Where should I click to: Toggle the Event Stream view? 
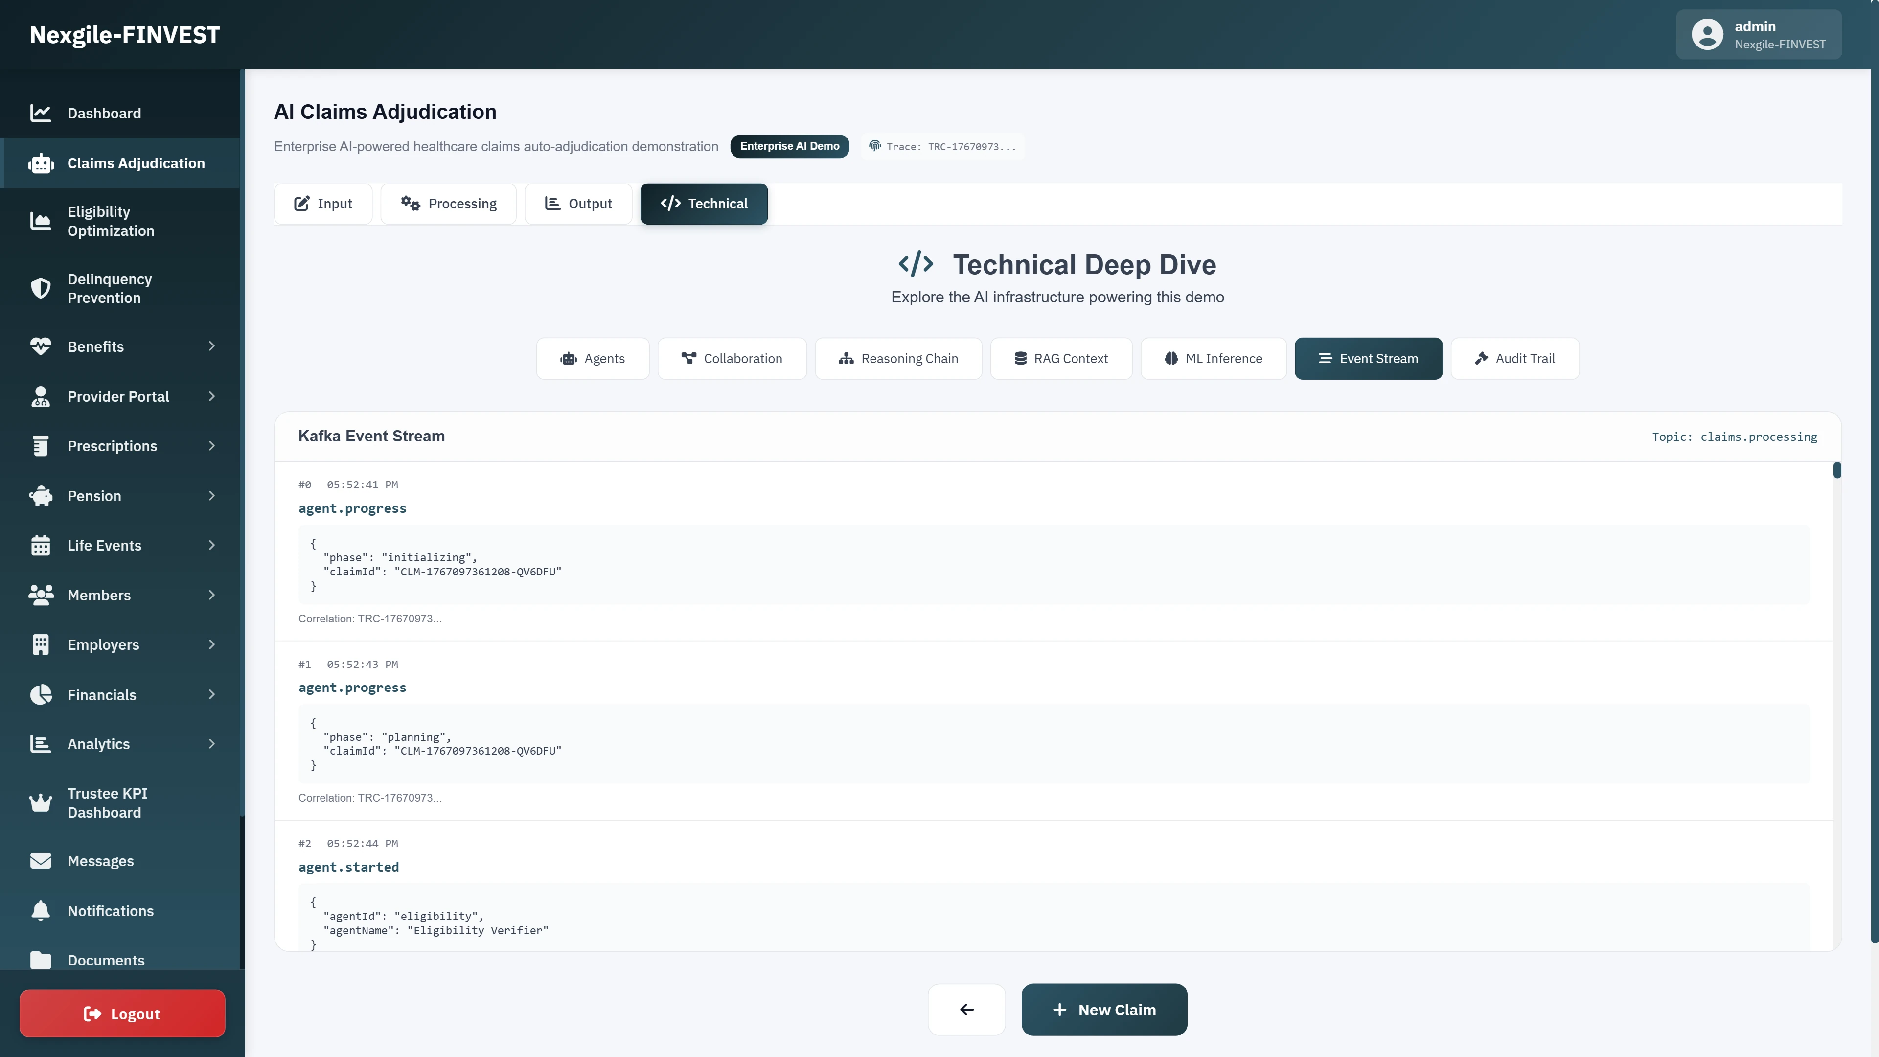[1368, 358]
